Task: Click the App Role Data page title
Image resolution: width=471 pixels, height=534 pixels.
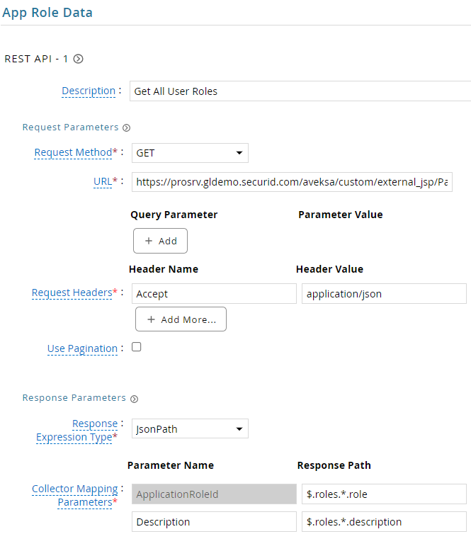Action: tap(47, 13)
